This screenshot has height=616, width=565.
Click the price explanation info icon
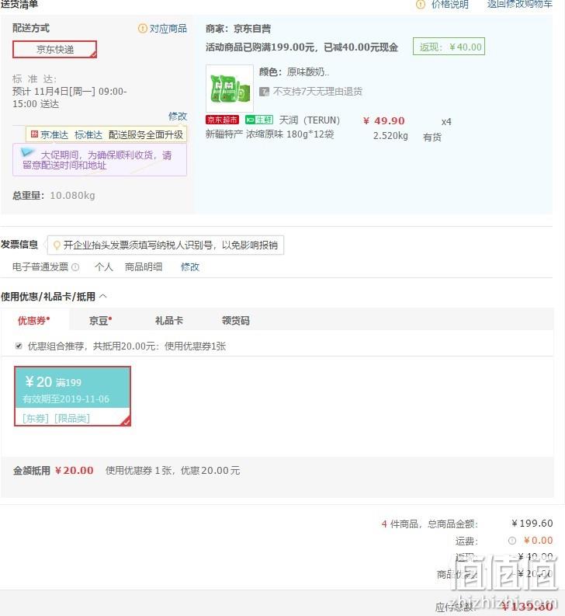[x=420, y=5]
